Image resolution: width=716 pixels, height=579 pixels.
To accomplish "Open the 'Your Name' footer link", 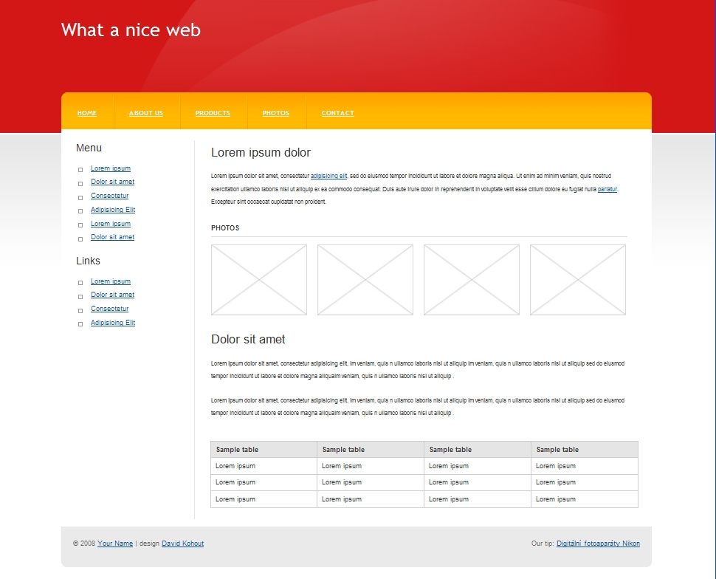I will point(115,544).
